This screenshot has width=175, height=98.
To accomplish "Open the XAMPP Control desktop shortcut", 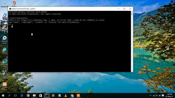I will pos(5,86).
